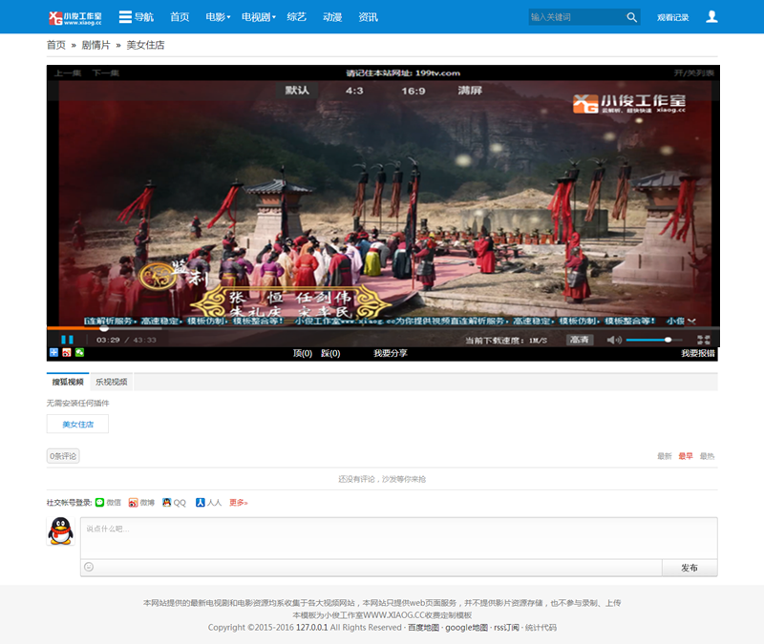This screenshot has height=644, width=764.
Task: Select the 默认 aspect ratio
Action: point(297,91)
